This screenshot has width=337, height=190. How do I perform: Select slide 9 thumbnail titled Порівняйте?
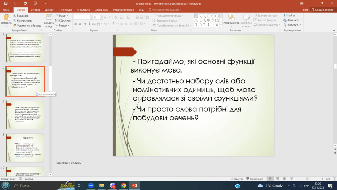[25, 148]
